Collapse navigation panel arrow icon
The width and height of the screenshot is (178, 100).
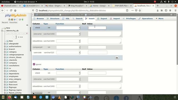(x=33, y=15)
